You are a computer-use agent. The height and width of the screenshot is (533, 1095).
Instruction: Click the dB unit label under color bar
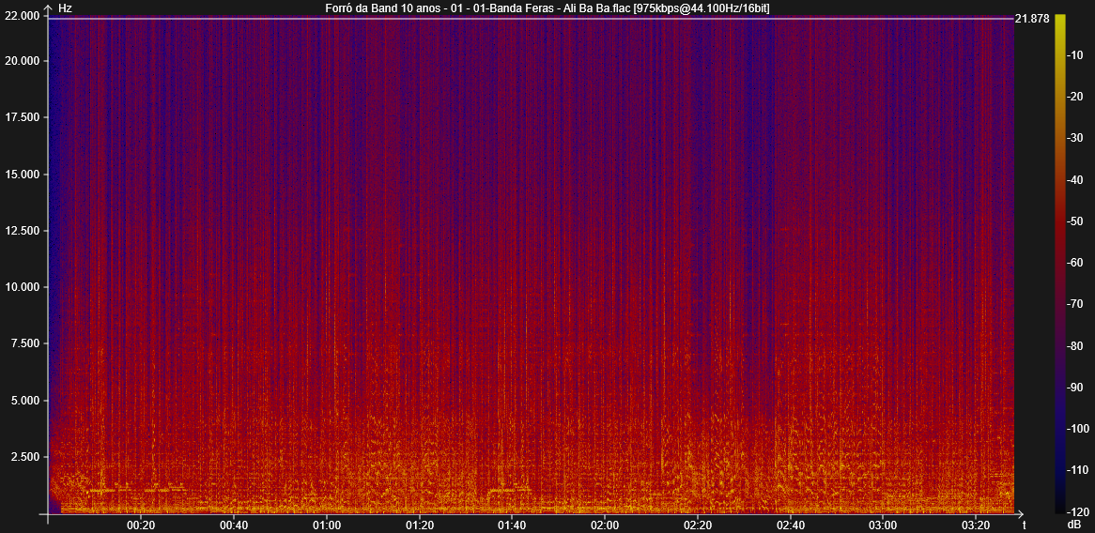(x=1074, y=524)
